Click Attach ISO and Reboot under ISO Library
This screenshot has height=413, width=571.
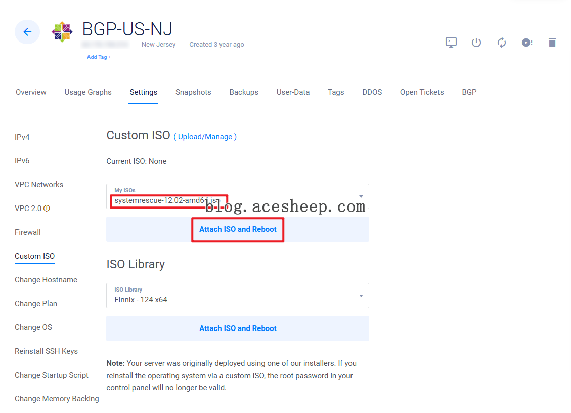[238, 328]
